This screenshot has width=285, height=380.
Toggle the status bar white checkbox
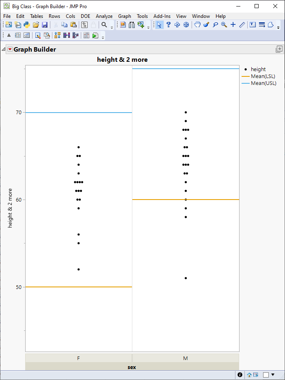[x=266, y=375]
